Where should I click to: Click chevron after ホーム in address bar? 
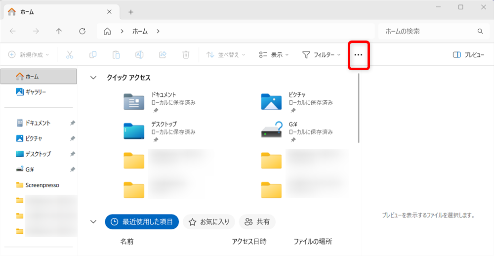[x=158, y=31]
